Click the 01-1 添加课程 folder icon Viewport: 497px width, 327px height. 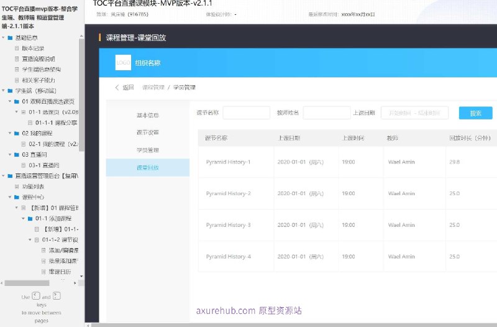click(x=30, y=219)
